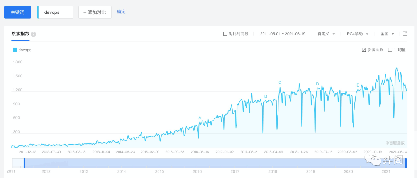This screenshot has width=417, height=178.
Task: Check the 平均值 checkbox
Action: (x=390, y=50)
